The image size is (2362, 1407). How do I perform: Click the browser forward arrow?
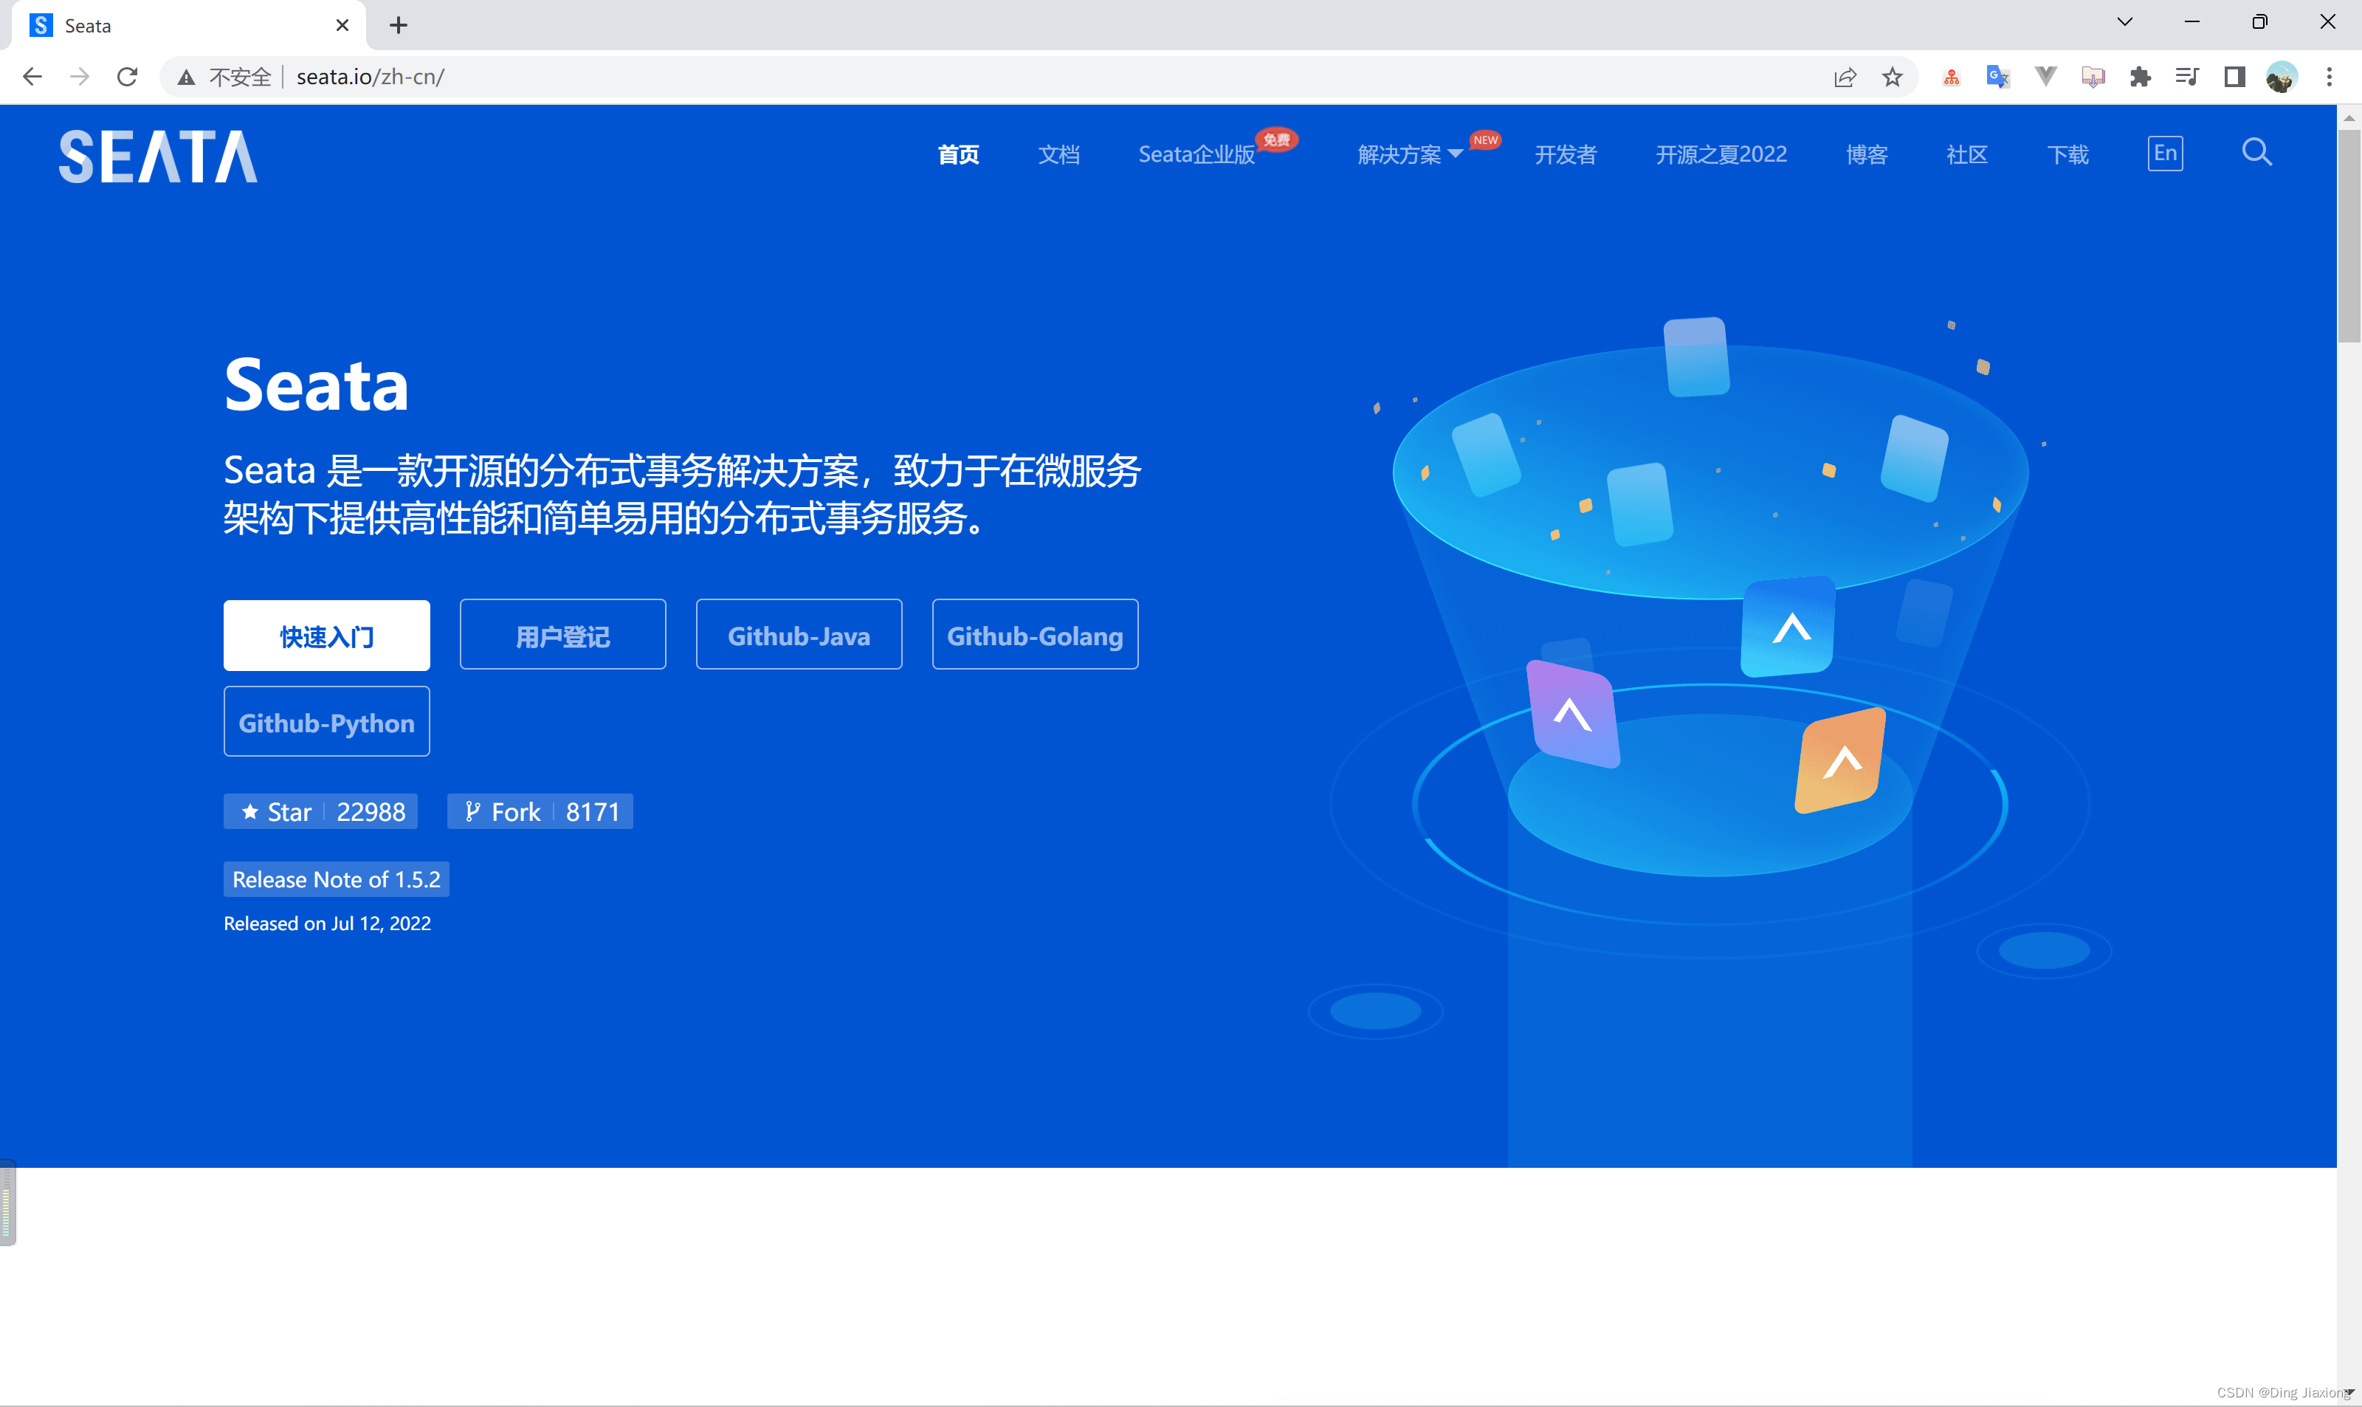[80, 77]
